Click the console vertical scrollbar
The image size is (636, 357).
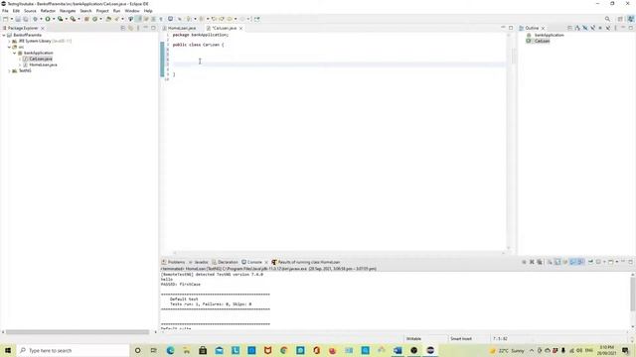pos(632,295)
